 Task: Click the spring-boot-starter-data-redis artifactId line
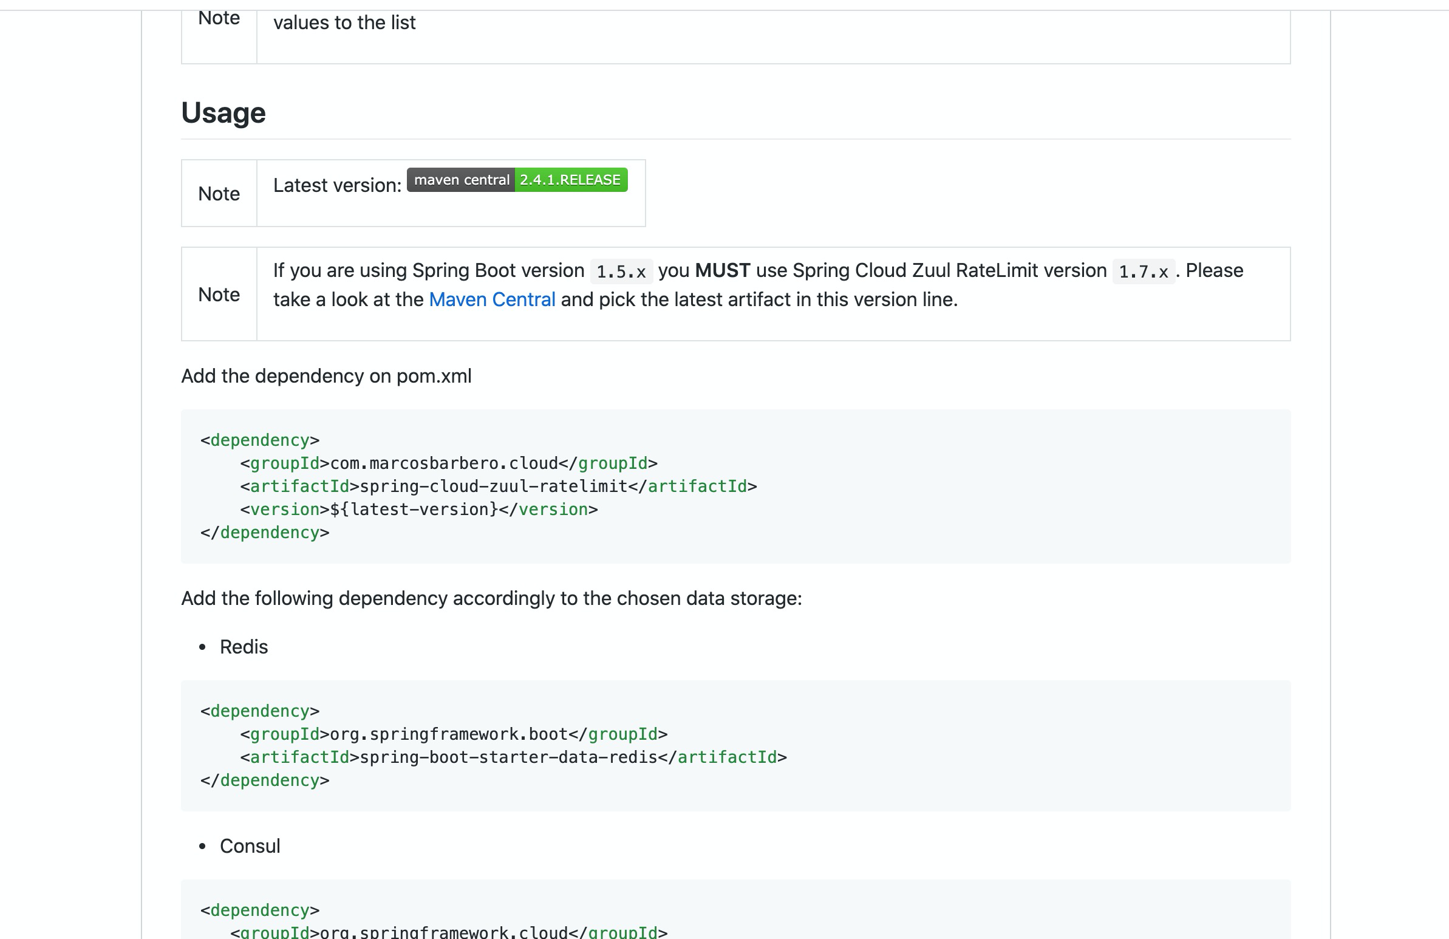tap(513, 757)
